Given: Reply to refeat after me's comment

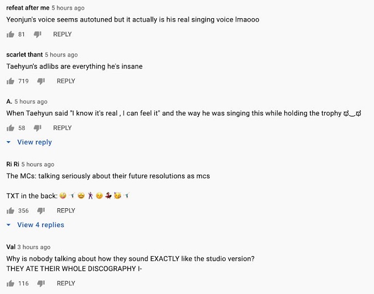Looking at the screenshot, I should tap(62, 34).
